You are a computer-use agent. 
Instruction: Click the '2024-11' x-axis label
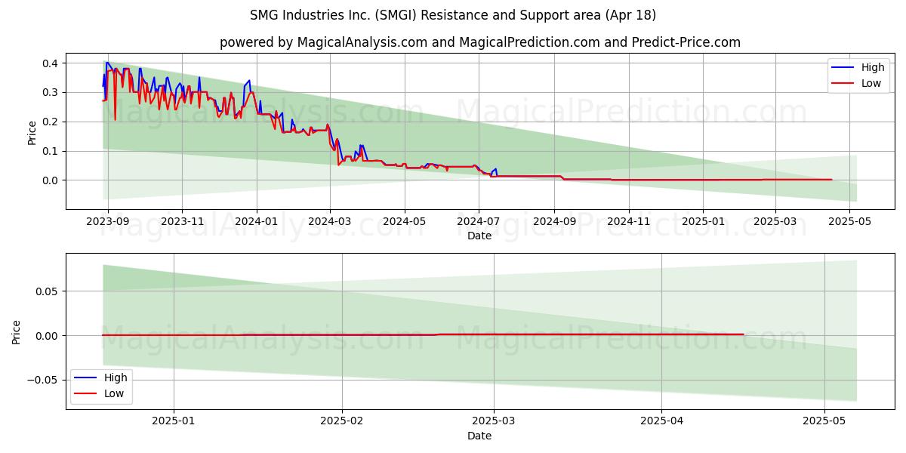coord(630,222)
